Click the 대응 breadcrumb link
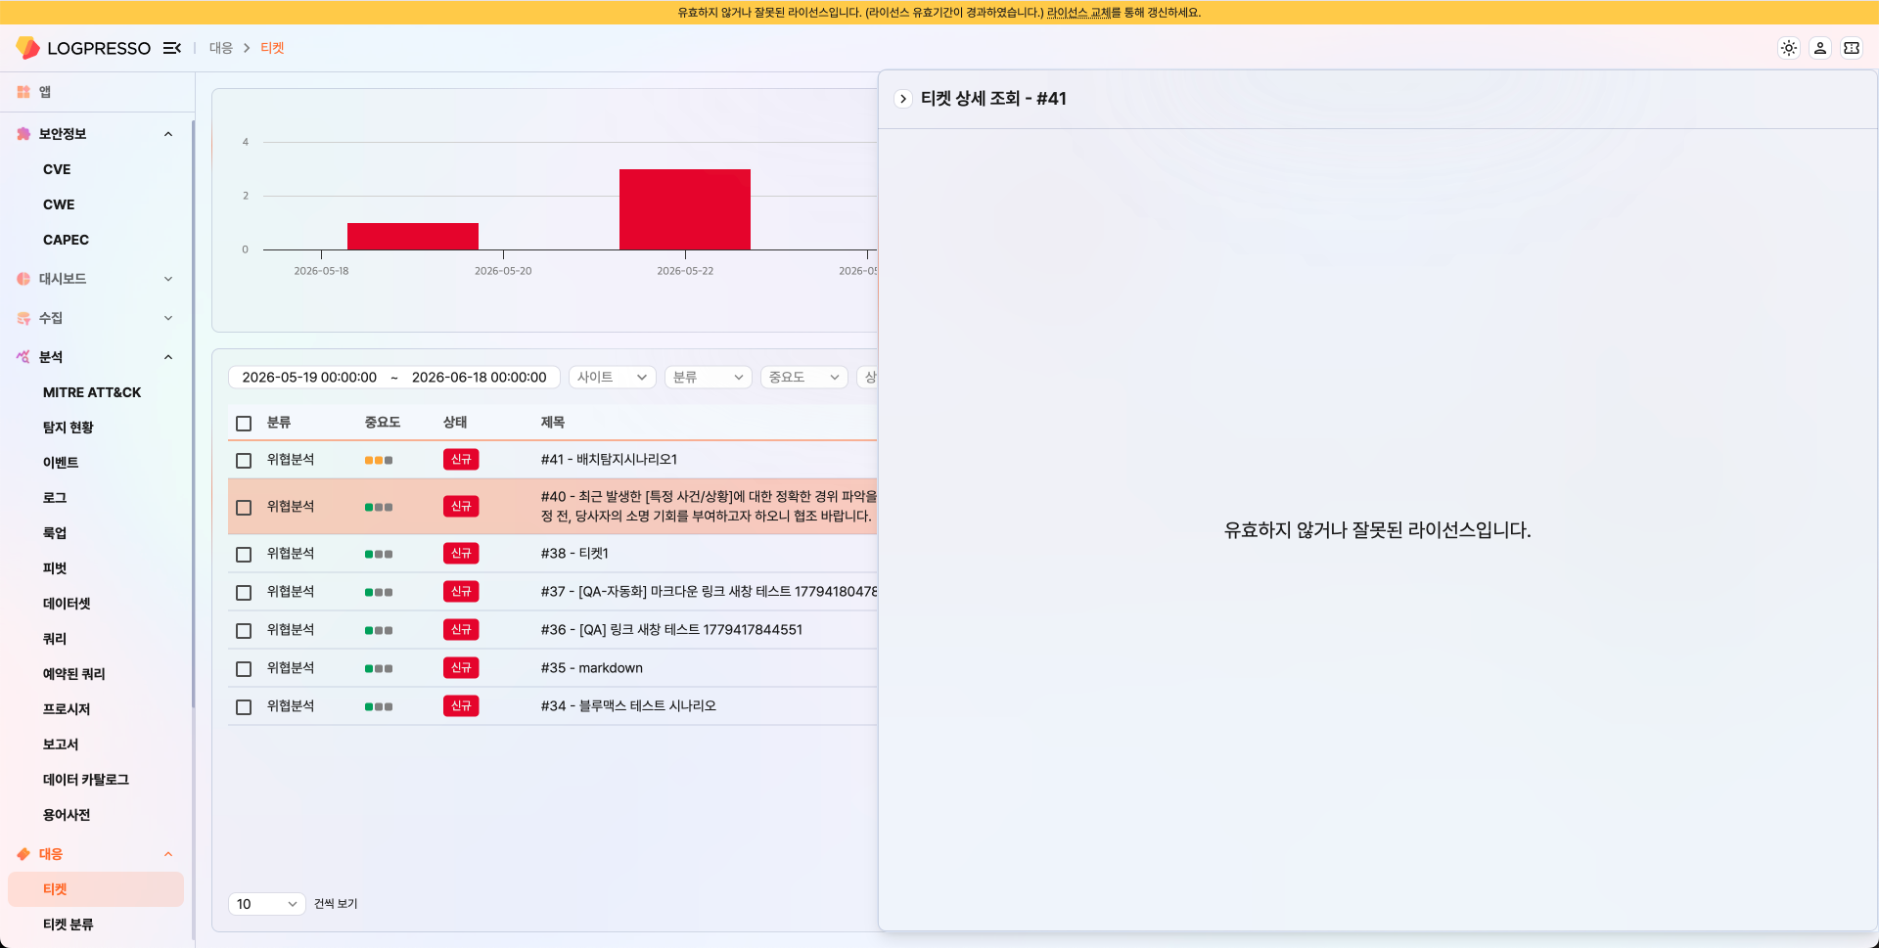This screenshot has width=1879, height=948. [221, 48]
